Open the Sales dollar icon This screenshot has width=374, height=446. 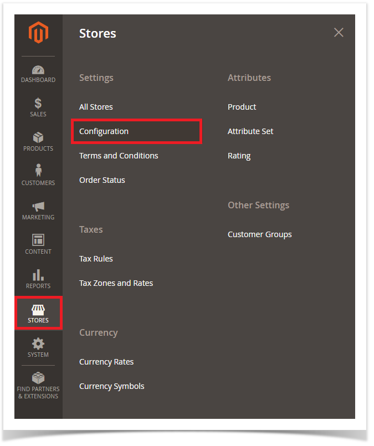pos(38,104)
